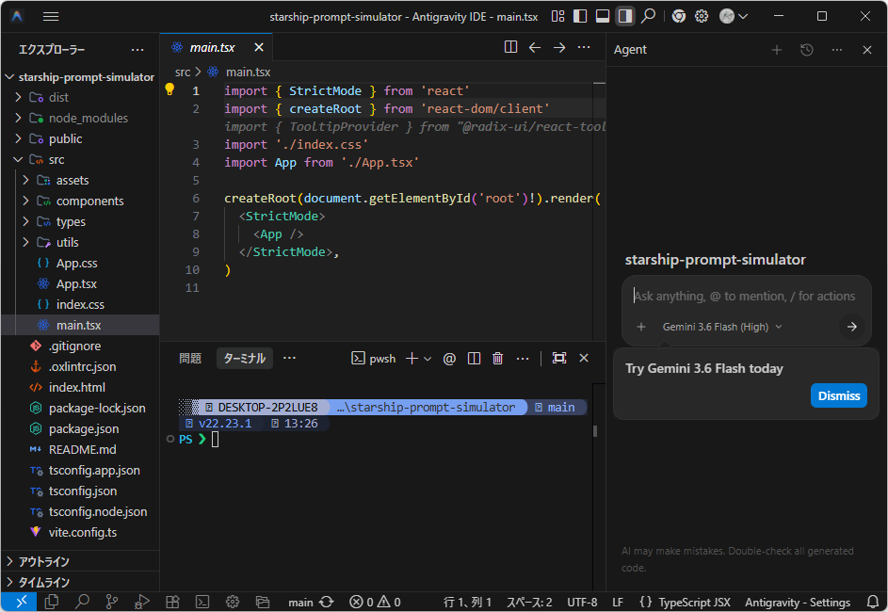Open the hamburger application menu
888x612 pixels.
51,16
